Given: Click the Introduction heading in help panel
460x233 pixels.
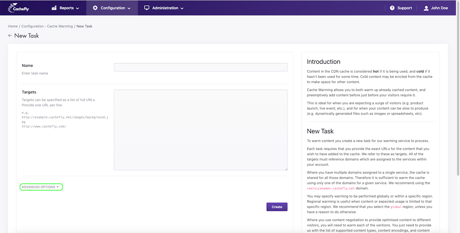Looking at the screenshot, I should click(323, 62).
